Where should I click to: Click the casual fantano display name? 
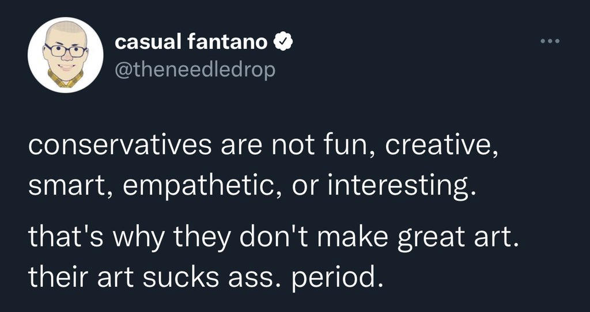[191, 41]
